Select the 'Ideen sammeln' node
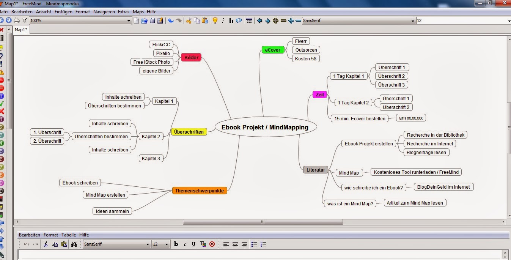Screen dimensions: 511x260 click(x=112, y=211)
